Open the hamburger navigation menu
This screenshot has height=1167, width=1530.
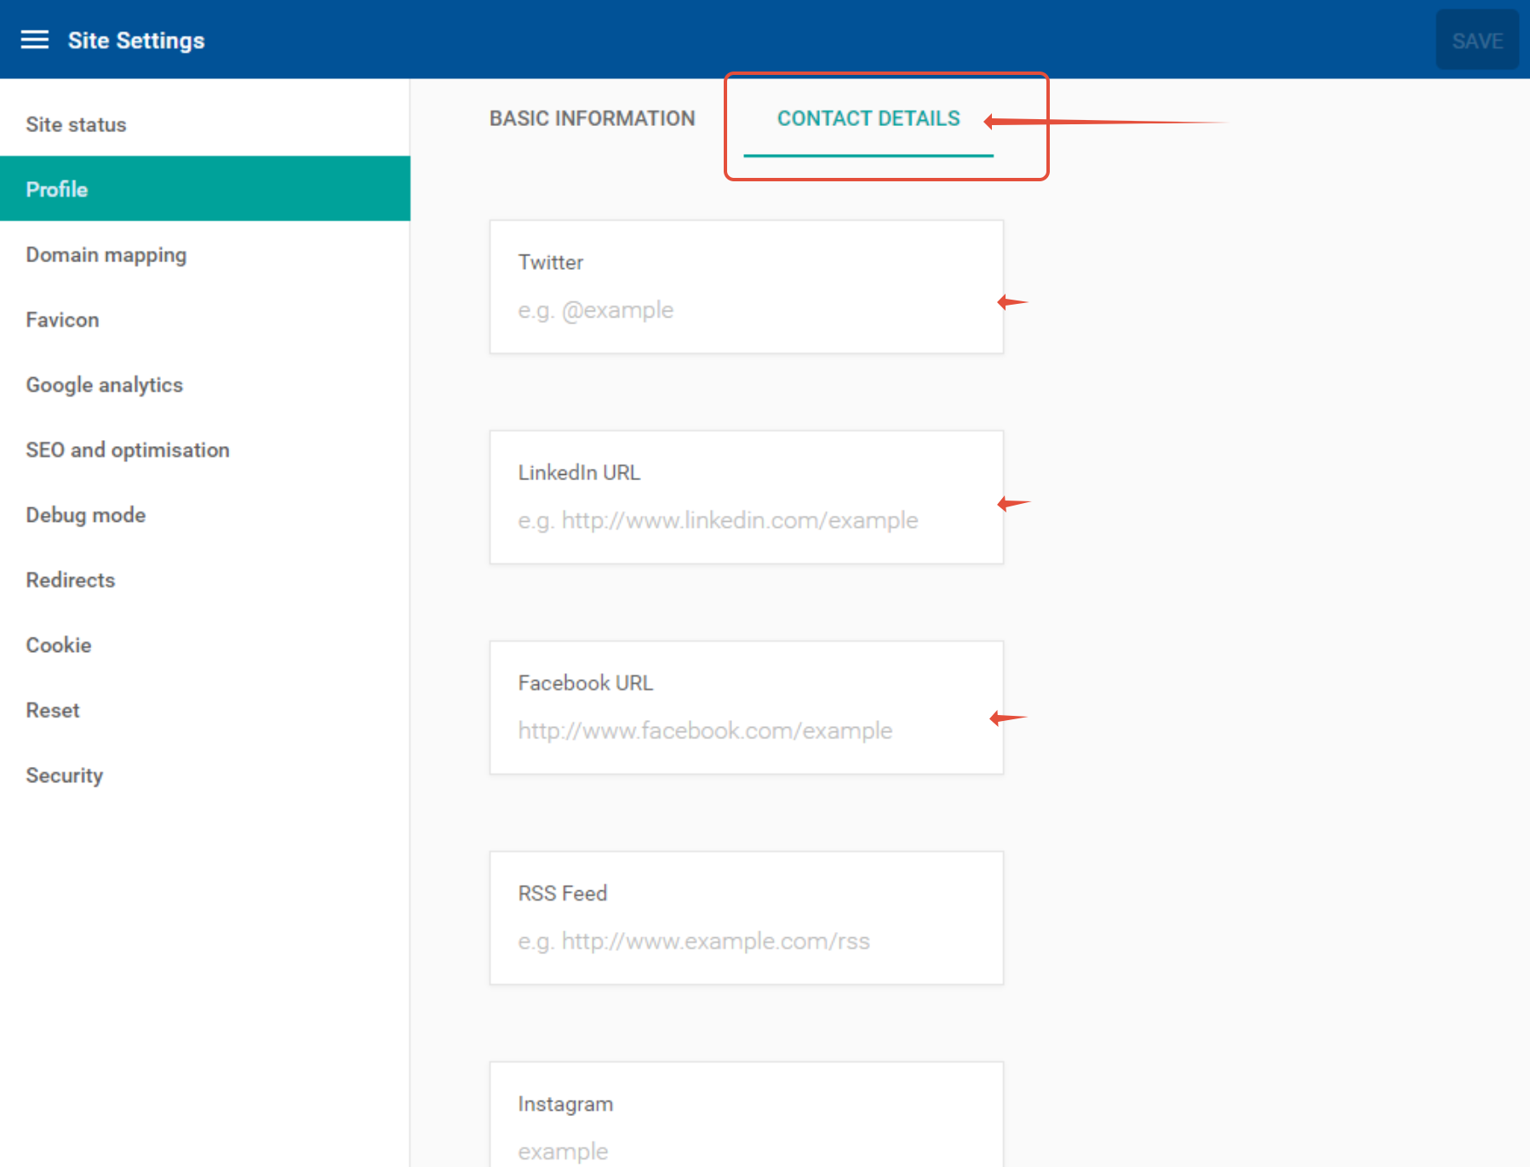(x=35, y=40)
